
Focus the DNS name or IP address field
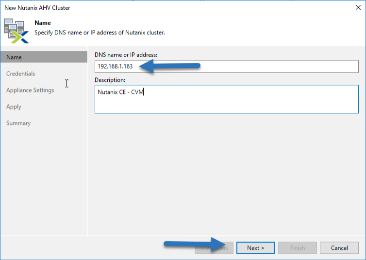click(x=226, y=66)
